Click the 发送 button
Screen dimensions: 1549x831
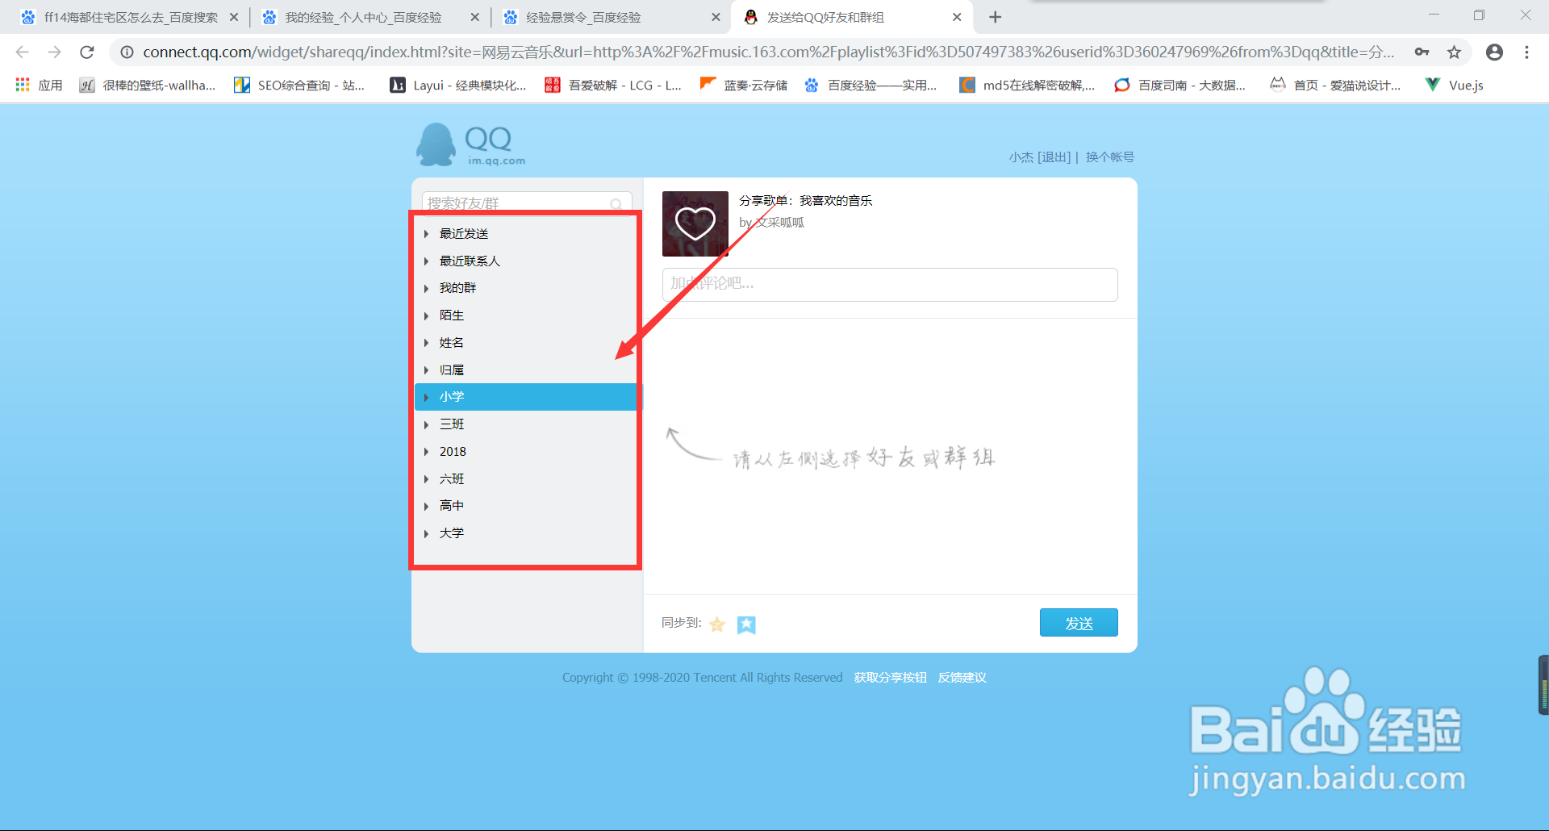coord(1079,623)
